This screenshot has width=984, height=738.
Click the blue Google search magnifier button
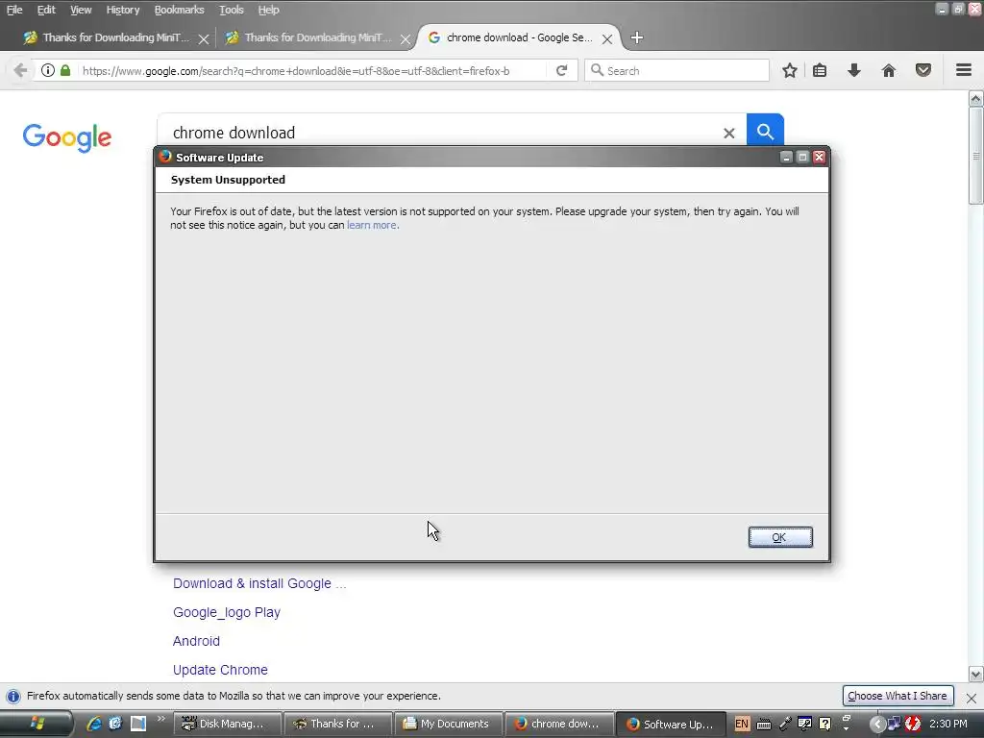[765, 131]
